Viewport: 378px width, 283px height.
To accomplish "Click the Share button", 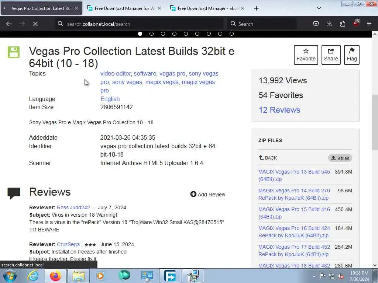I will (331, 55).
